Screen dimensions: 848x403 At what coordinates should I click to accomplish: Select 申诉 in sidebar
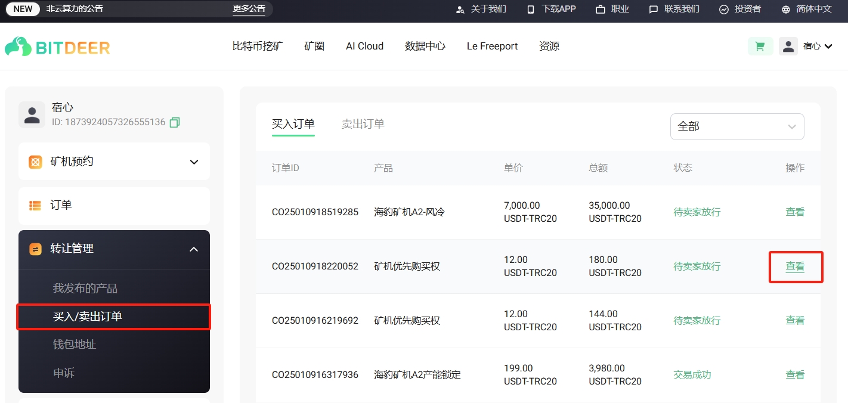point(64,373)
